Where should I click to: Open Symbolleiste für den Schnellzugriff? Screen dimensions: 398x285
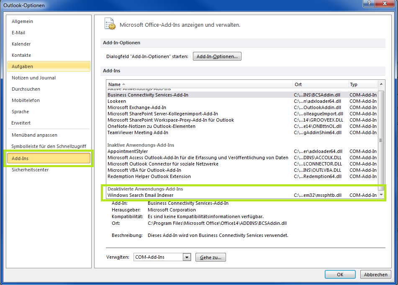49,146
